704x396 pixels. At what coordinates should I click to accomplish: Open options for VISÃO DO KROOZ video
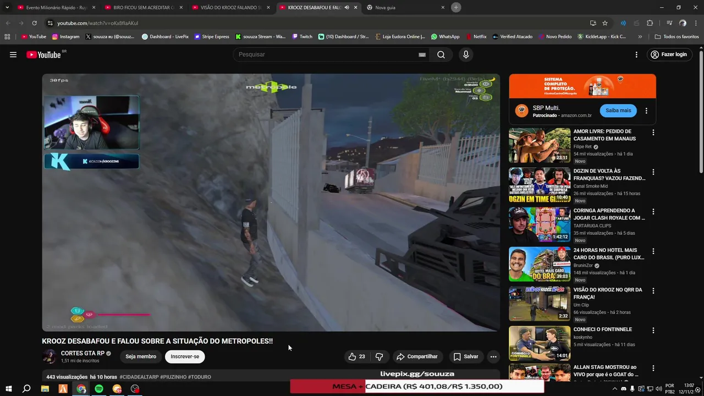pyautogui.click(x=653, y=291)
